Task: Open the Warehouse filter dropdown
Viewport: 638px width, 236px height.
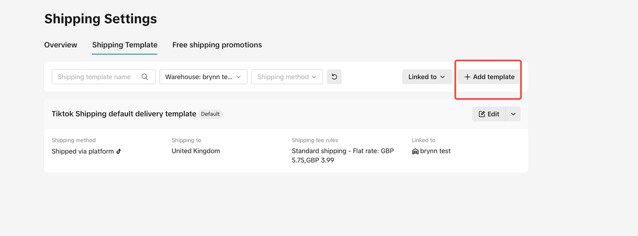Action: 203,77
